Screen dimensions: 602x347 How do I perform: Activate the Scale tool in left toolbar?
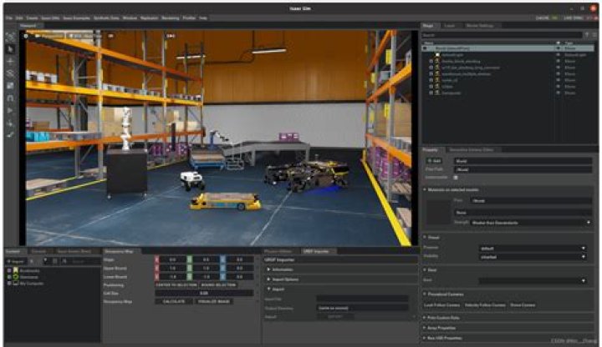tap(10, 86)
